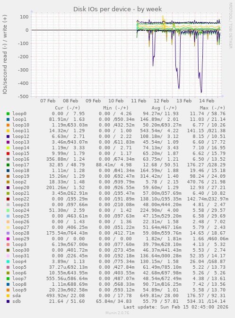Screen dimensions: 235x318
Task: Select the 'loop0' legend label
Action: click(x=19, y=114)
